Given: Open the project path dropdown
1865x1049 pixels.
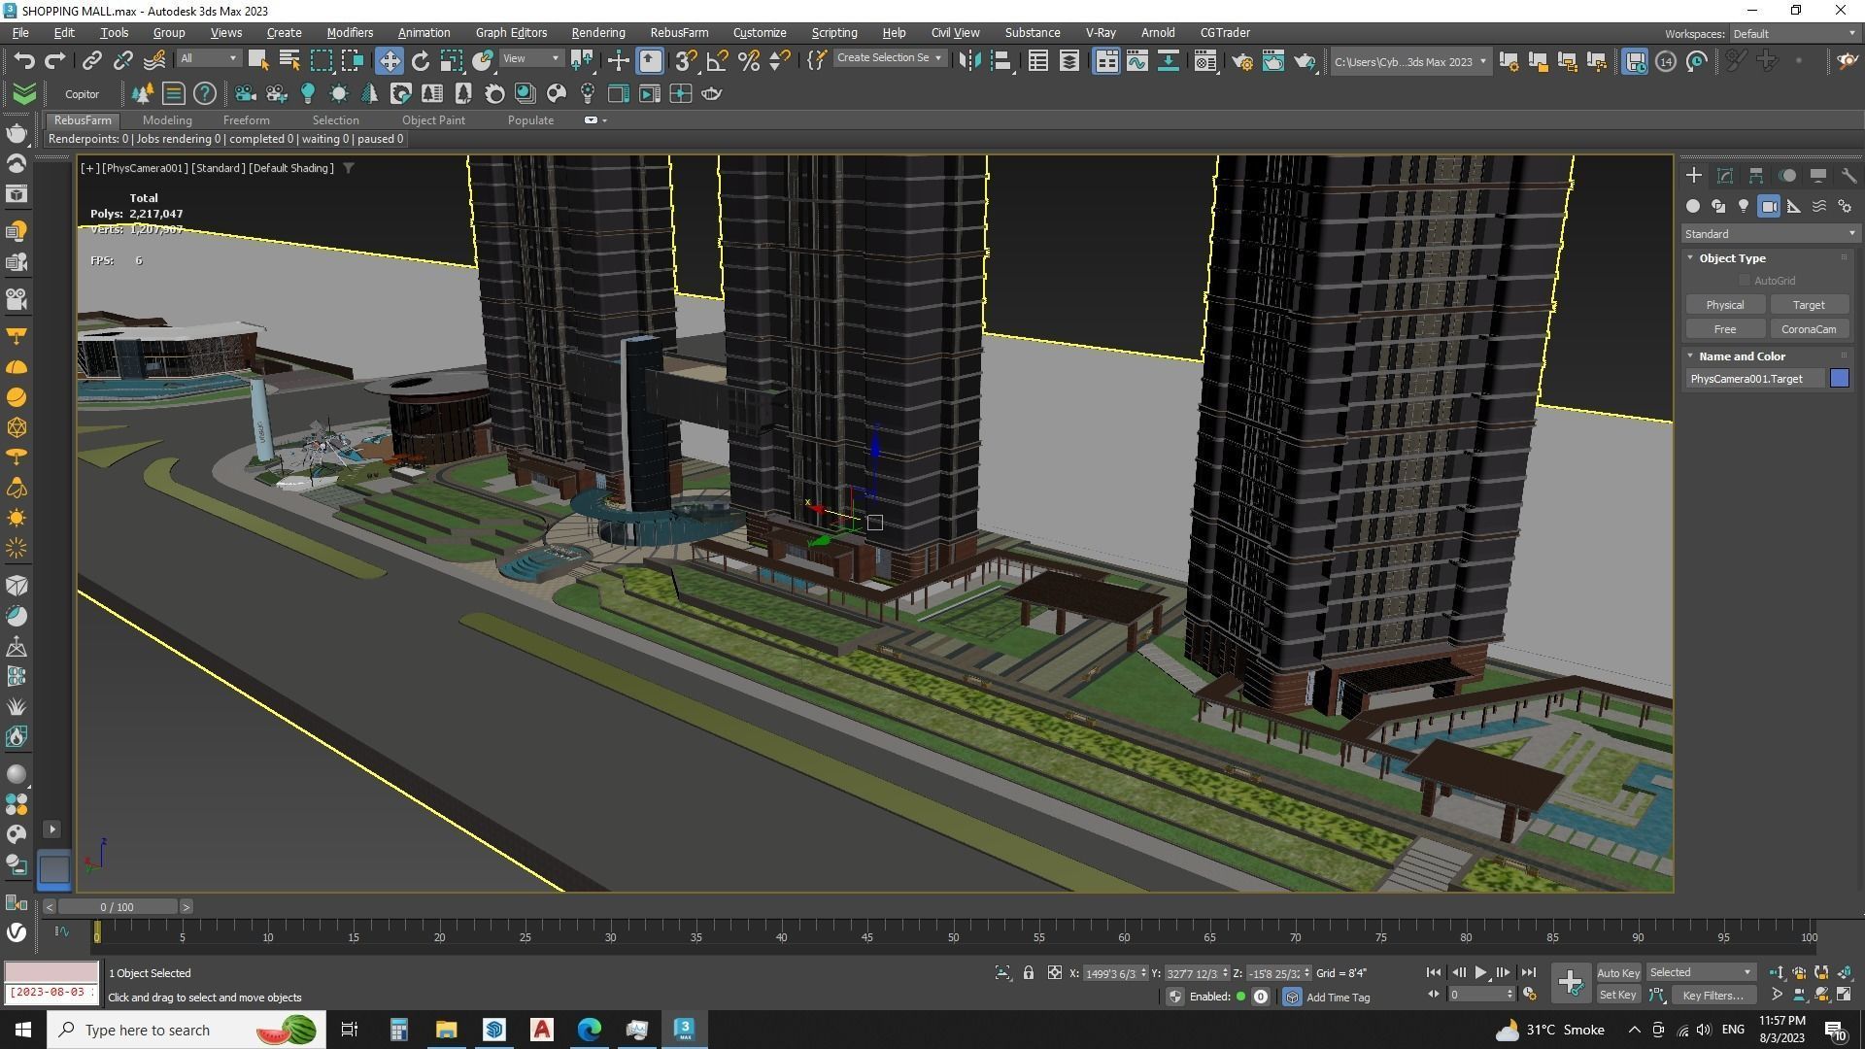Looking at the screenshot, I should 1410,61.
